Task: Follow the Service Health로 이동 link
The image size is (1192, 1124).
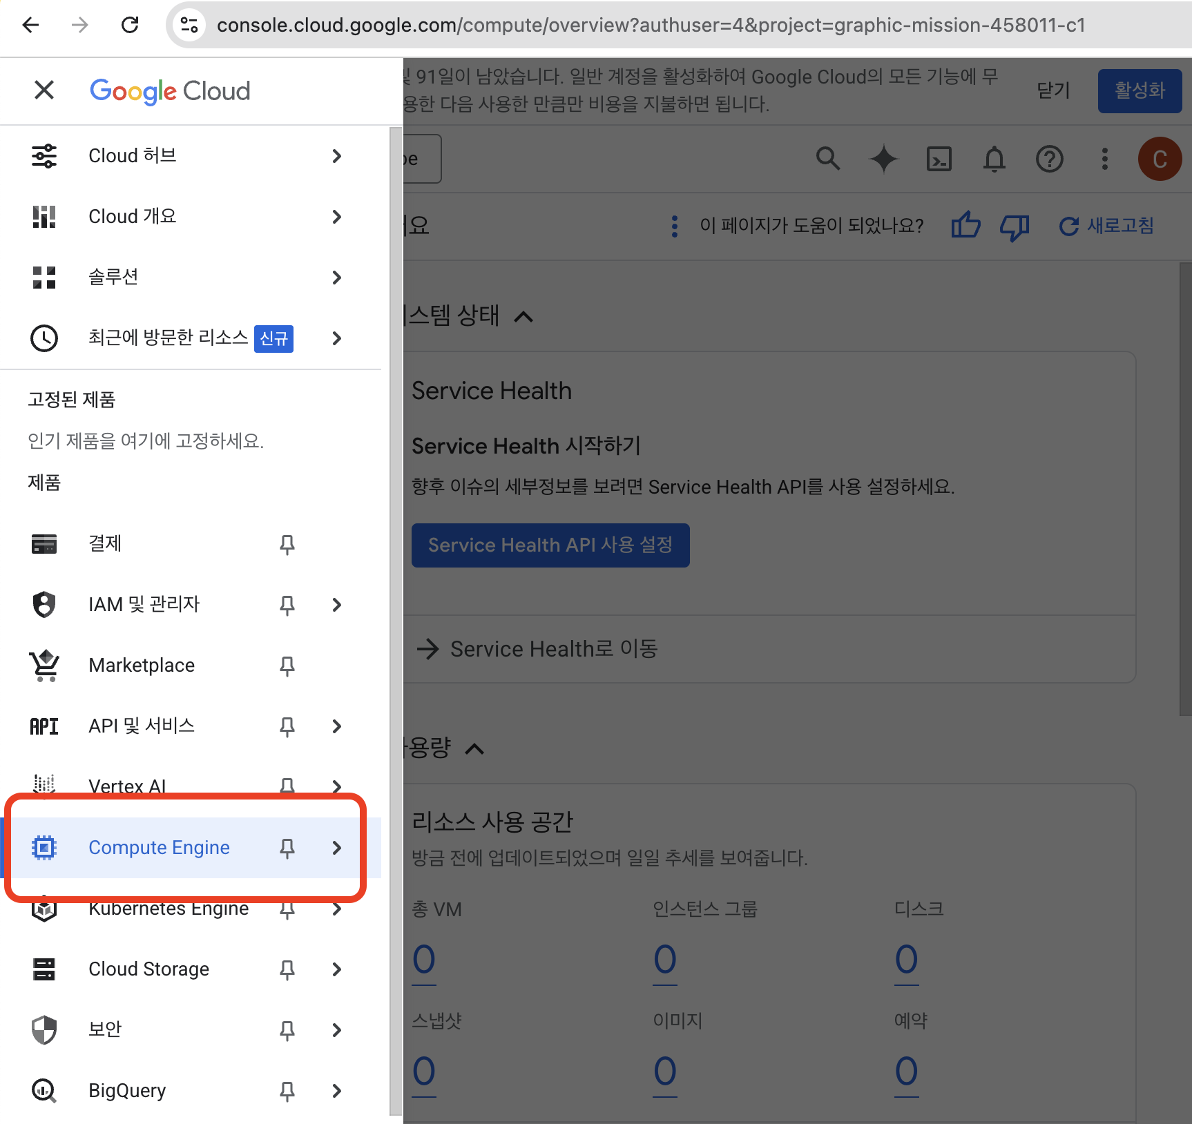Action: point(537,649)
